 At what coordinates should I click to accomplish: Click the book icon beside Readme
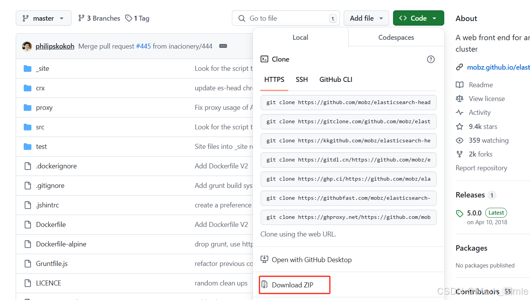point(460,85)
